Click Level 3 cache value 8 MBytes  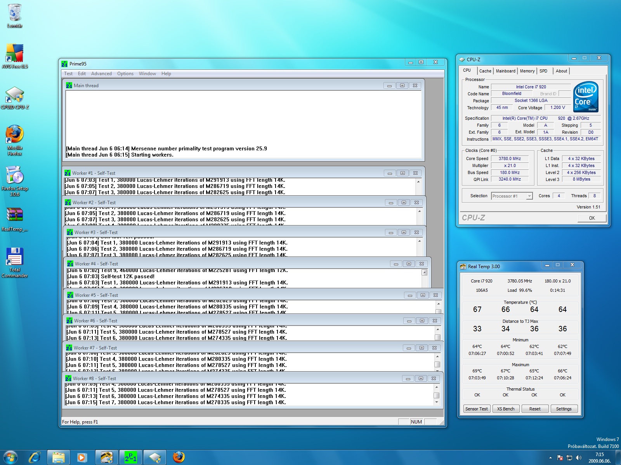[x=581, y=179]
